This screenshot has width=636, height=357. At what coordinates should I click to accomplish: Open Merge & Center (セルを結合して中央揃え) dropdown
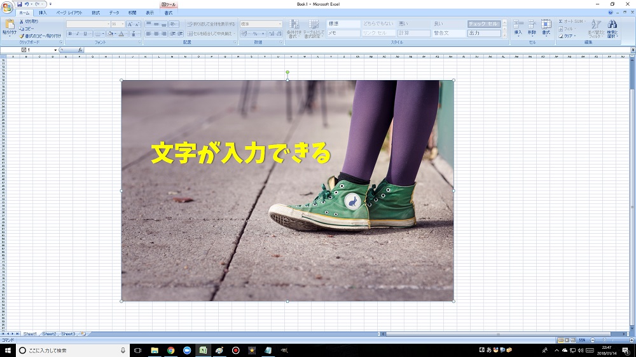coord(235,34)
